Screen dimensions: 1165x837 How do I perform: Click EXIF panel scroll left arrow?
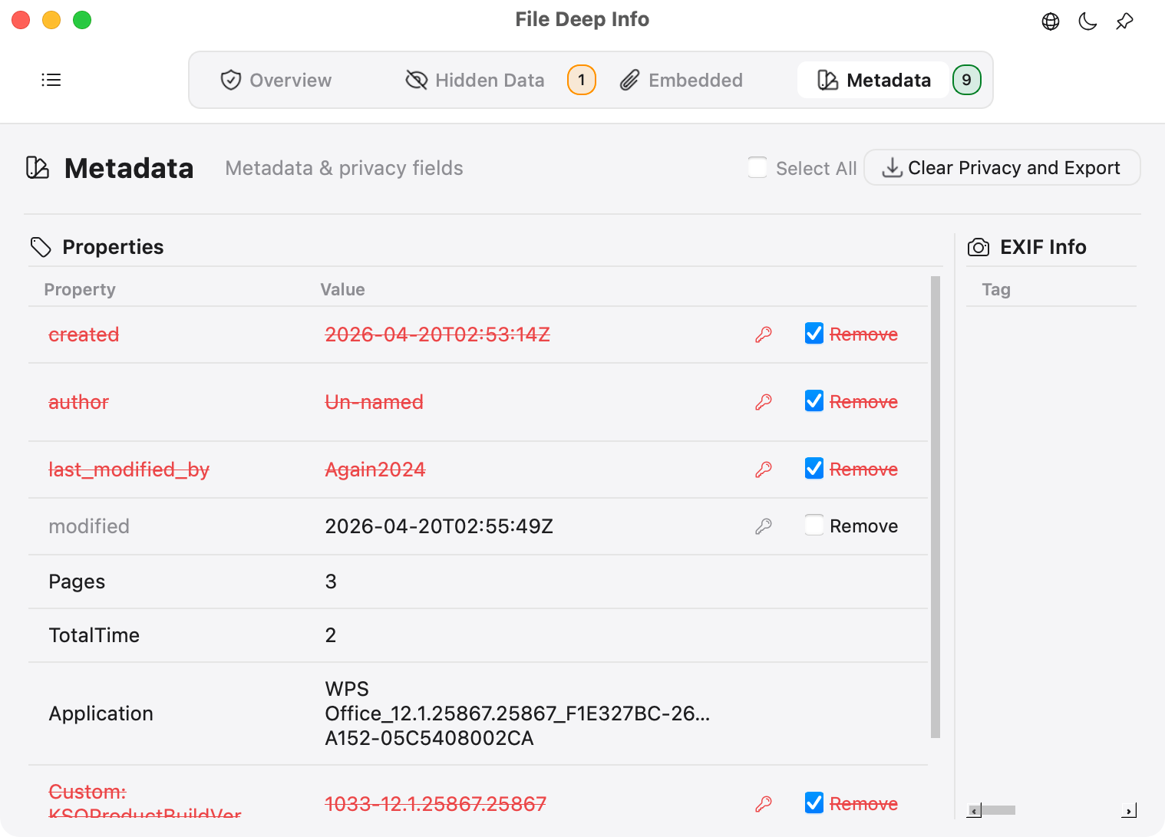click(x=974, y=810)
